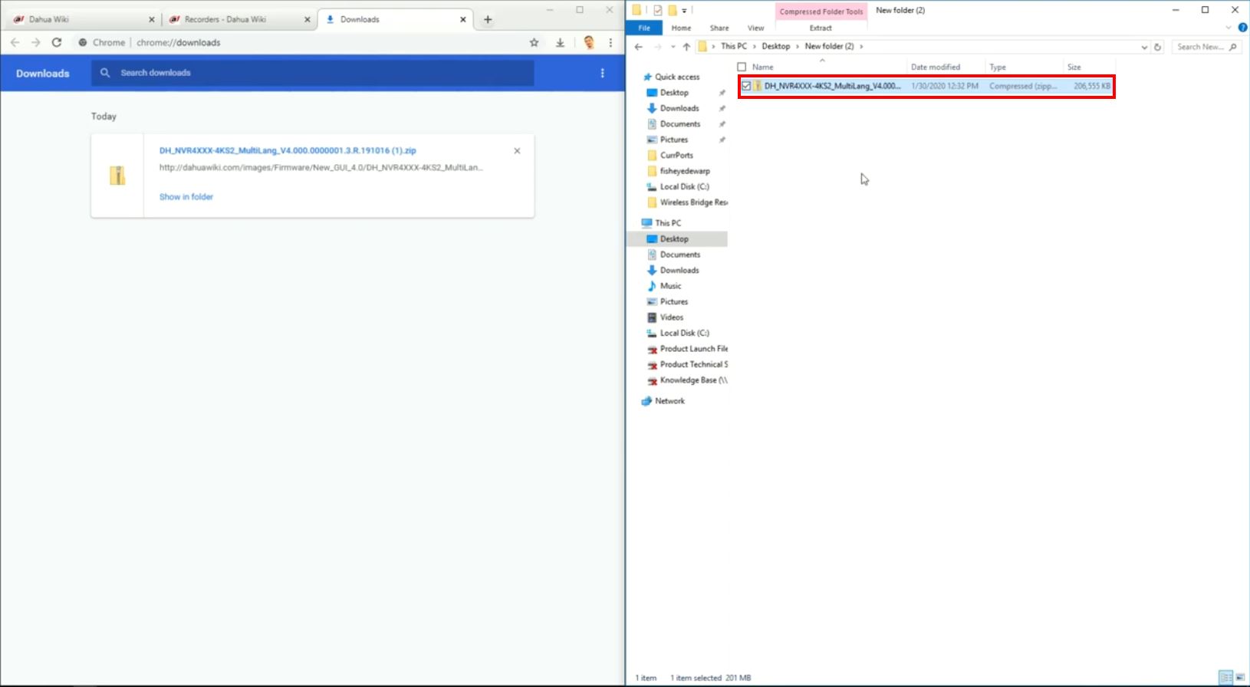
Task: Expand the Explorer ribbon chevron
Action: [x=1228, y=28]
